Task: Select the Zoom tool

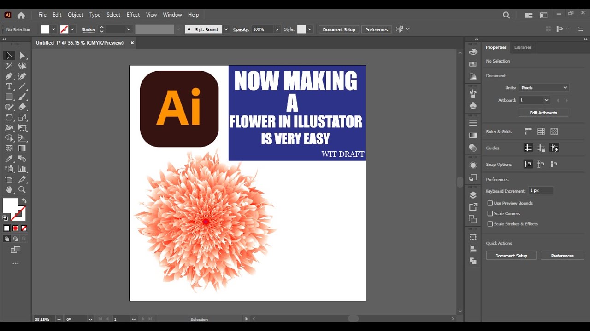Action: pos(22,189)
